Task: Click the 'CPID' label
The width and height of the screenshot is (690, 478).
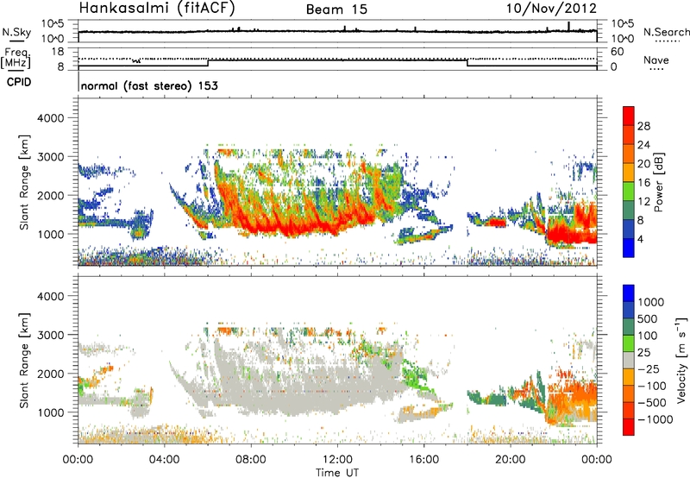Action: (x=19, y=82)
